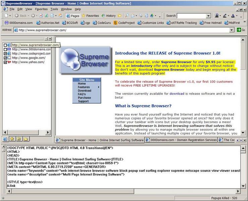The image size is (248, 201).
Task: Open dropdown arrow next to font color icon
Action: [x=237, y=16]
